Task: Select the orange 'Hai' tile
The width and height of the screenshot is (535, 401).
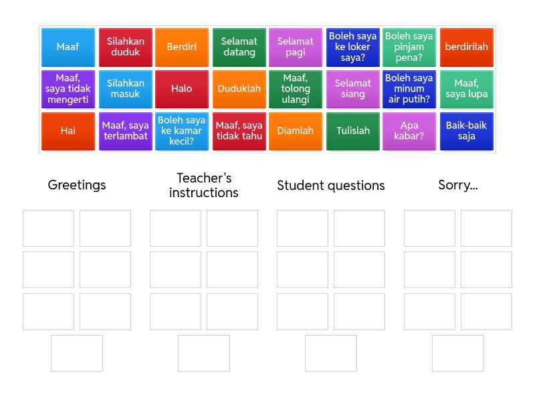Action: 68,131
